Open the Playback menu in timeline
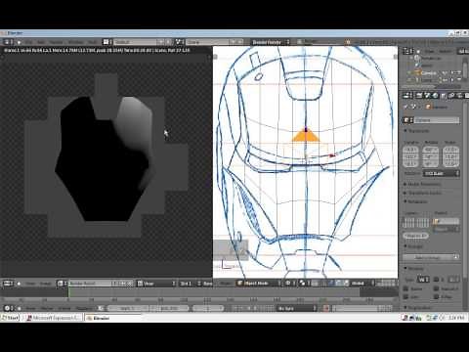469x352 pixels. click(84, 308)
